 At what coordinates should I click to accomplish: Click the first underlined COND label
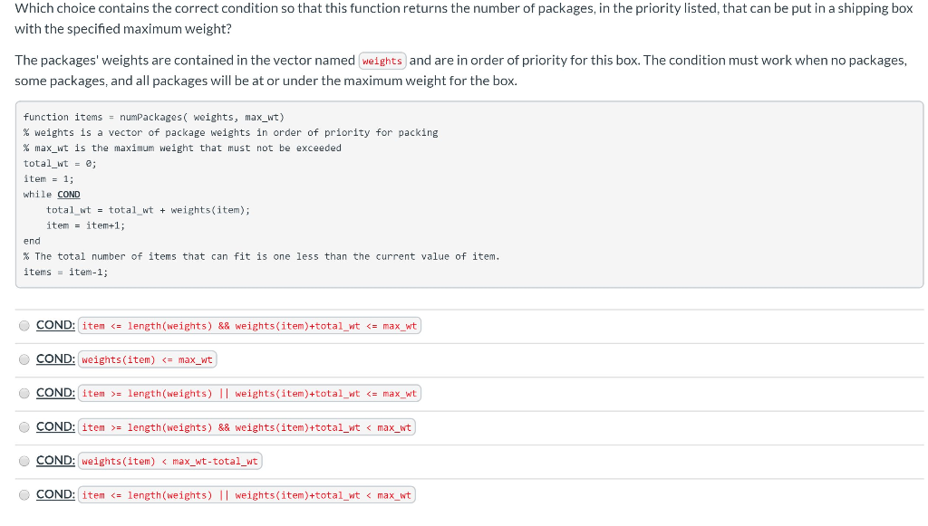[53, 324]
